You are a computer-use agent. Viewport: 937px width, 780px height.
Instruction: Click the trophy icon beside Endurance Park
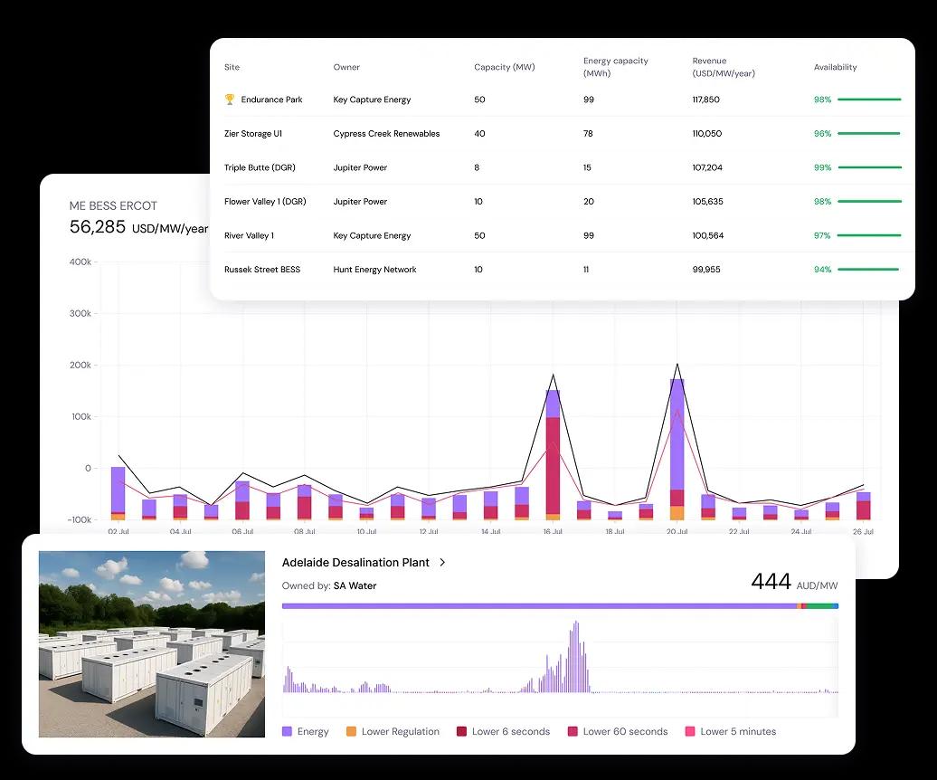tap(230, 100)
